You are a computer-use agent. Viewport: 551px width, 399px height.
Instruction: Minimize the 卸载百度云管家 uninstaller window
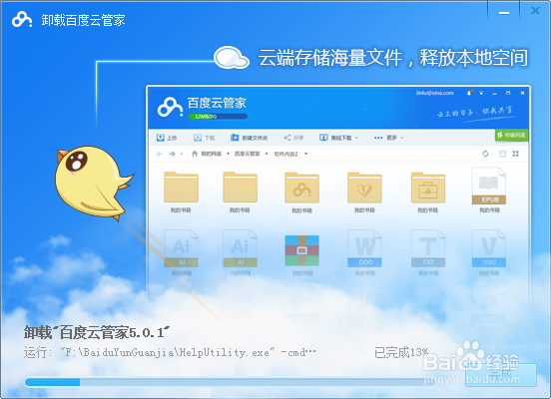504,13
